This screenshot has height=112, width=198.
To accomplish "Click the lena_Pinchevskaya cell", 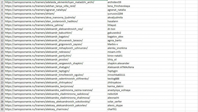I will 140,6.
